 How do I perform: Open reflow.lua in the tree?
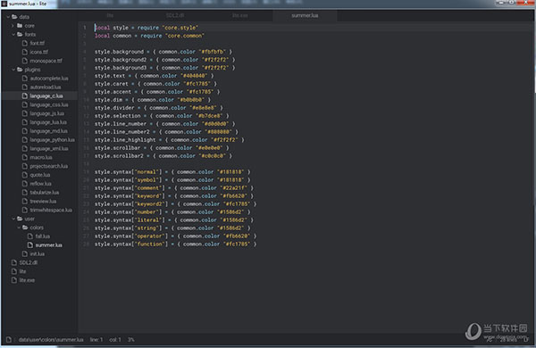pos(41,184)
